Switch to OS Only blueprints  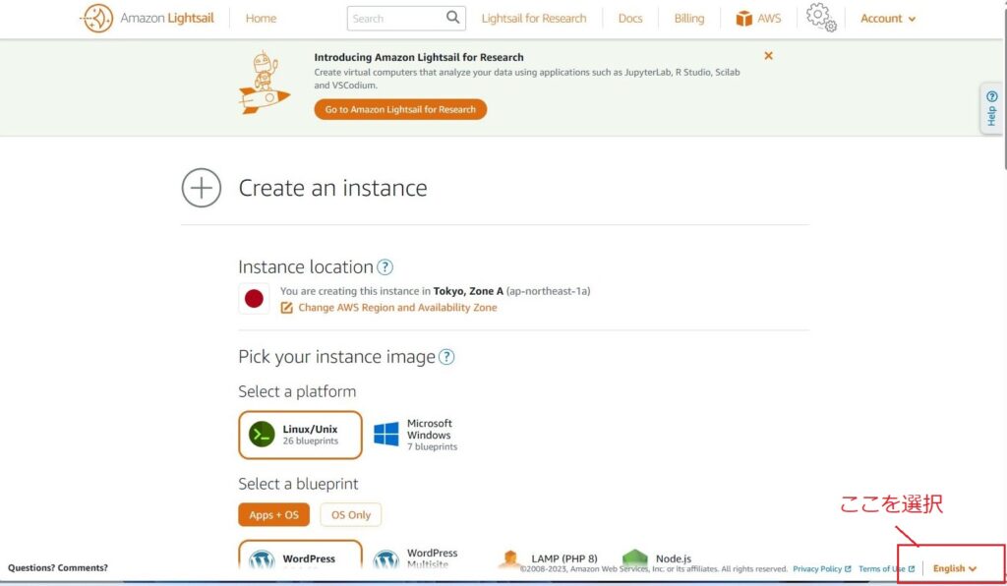click(x=351, y=515)
